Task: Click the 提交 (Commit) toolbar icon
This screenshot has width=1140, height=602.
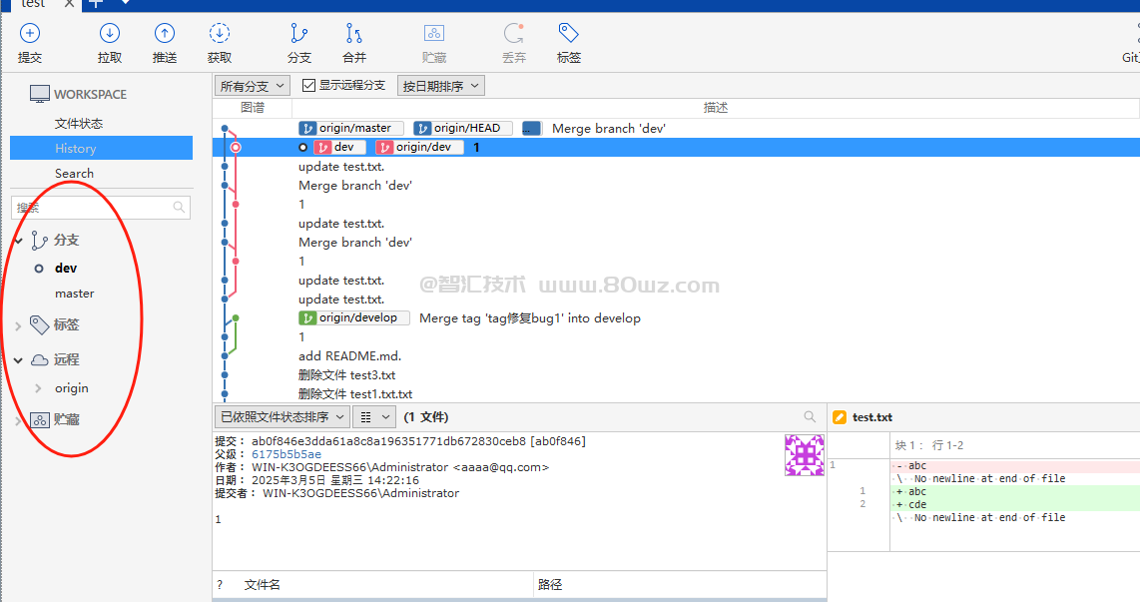Action: (x=30, y=35)
